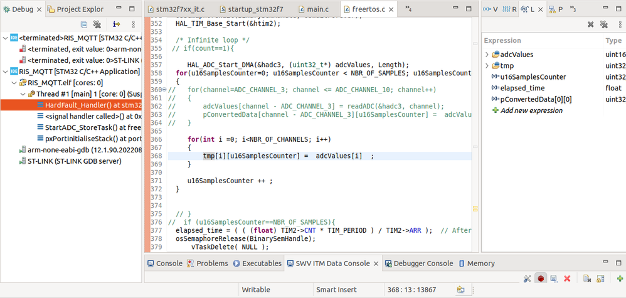
Task: Select pxPortInitialiseStack() stack frame
Action: [x=89, y=138]
